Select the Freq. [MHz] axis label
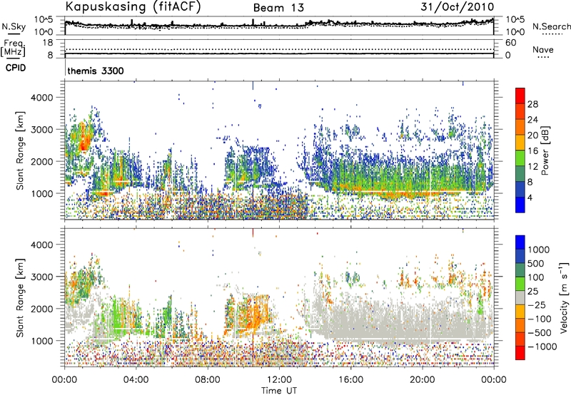This screenshot has width=571, height=395. (13, 48)
